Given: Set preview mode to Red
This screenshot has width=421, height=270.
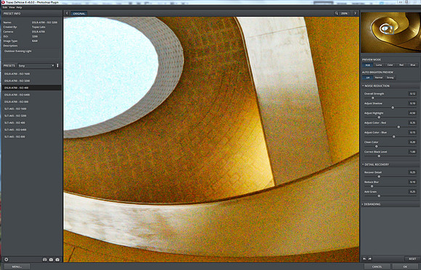Looking at the screenshot, I should (x=401, y=65).
